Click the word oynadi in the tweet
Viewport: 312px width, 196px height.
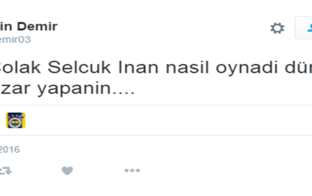tap(246, 68)
